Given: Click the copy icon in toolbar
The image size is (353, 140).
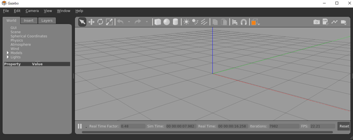Looking at the screenshot, I should pyautogui.click(x=215, y=22).
